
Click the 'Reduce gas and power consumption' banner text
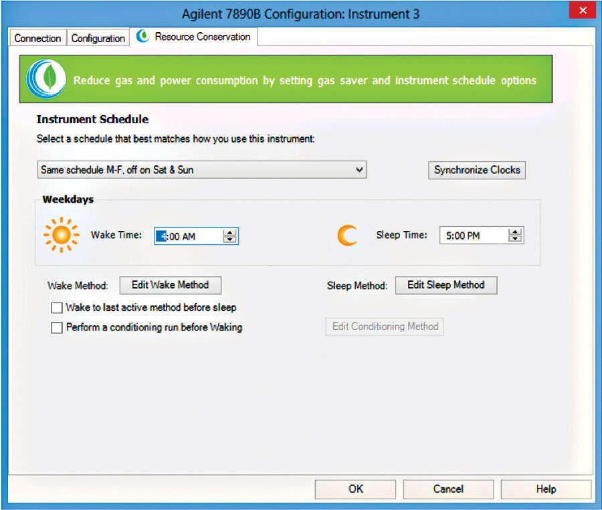pos(305,80)
